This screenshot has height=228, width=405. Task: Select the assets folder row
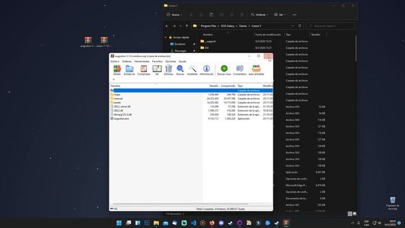point(191,103)
